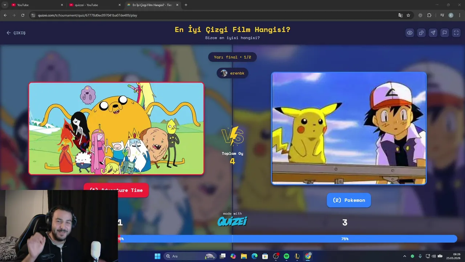Click the 25% red vote bar segment
465x262 pixels.
[x=120, y=239]
